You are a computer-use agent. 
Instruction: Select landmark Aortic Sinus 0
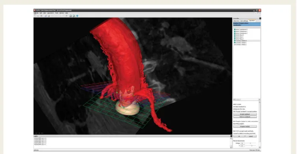(239, 35)
